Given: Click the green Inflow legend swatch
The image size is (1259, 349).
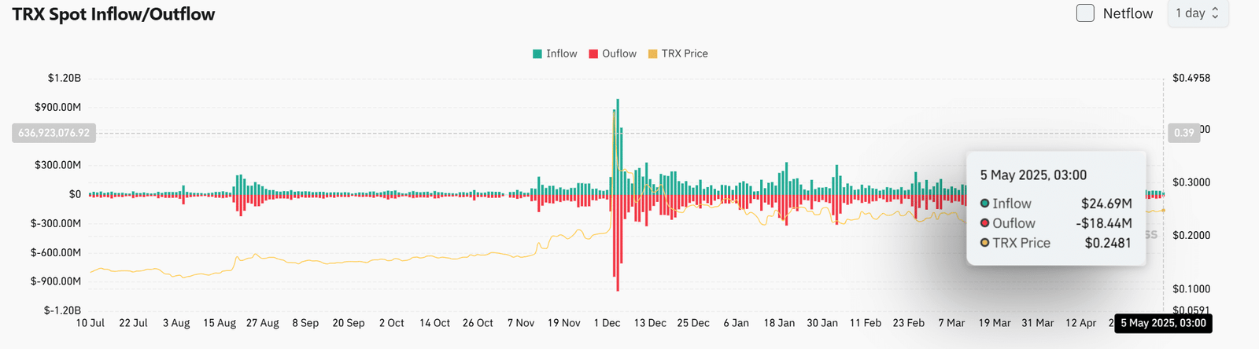Looking at the screenshot, I should pyautogui.click(x=537, y=53).
